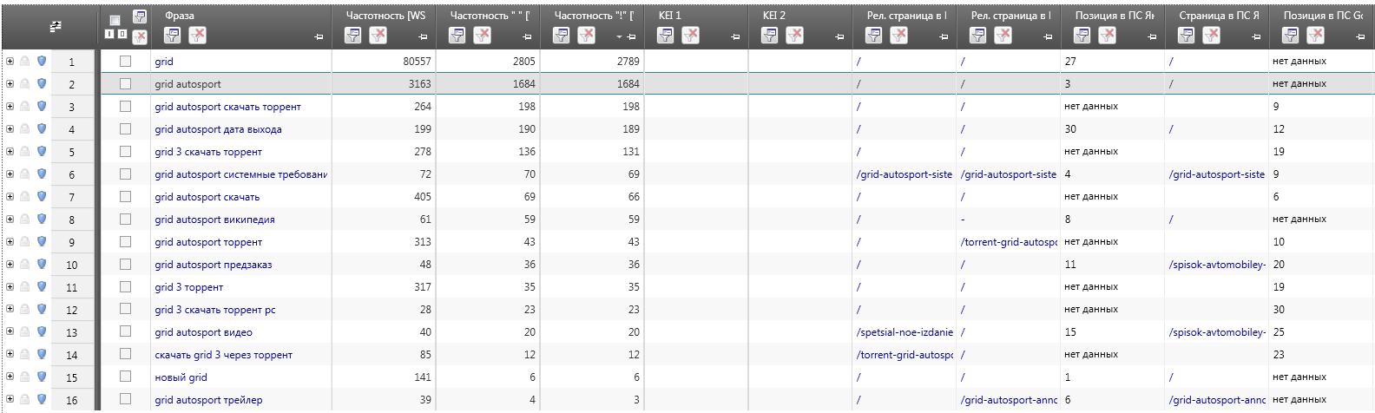Expand row 6 with the plus icon
The height and width of the screenshot is (413, 1375).
pos(10,174)
